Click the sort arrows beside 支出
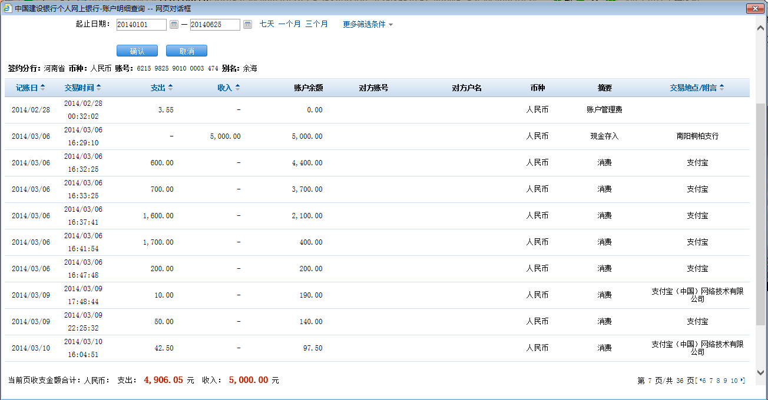The width and height of the screenshot is (768, 400). (x=171, y=88)
